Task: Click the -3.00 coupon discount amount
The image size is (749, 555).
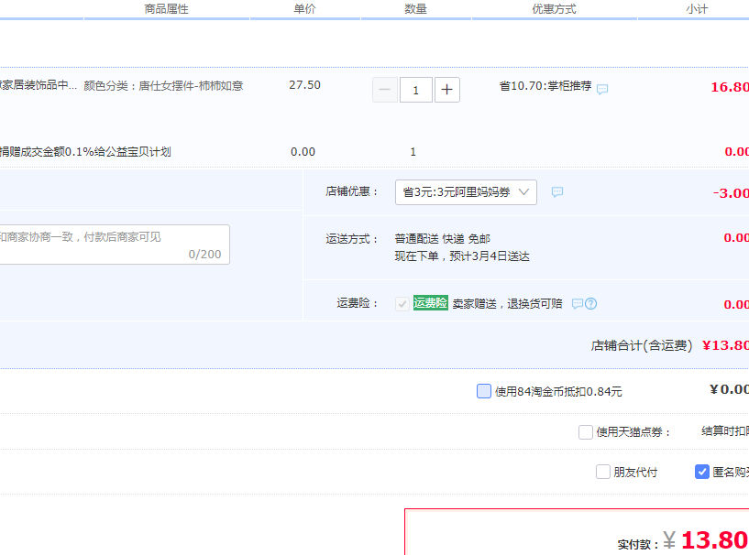Action: (731, 193)
